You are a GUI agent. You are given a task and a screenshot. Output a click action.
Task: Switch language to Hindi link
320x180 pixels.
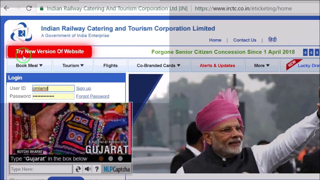point(272,40)
